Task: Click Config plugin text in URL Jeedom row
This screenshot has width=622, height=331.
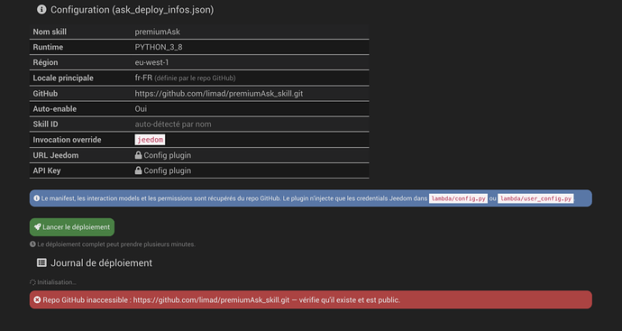Action: click(x=168, y=155)
